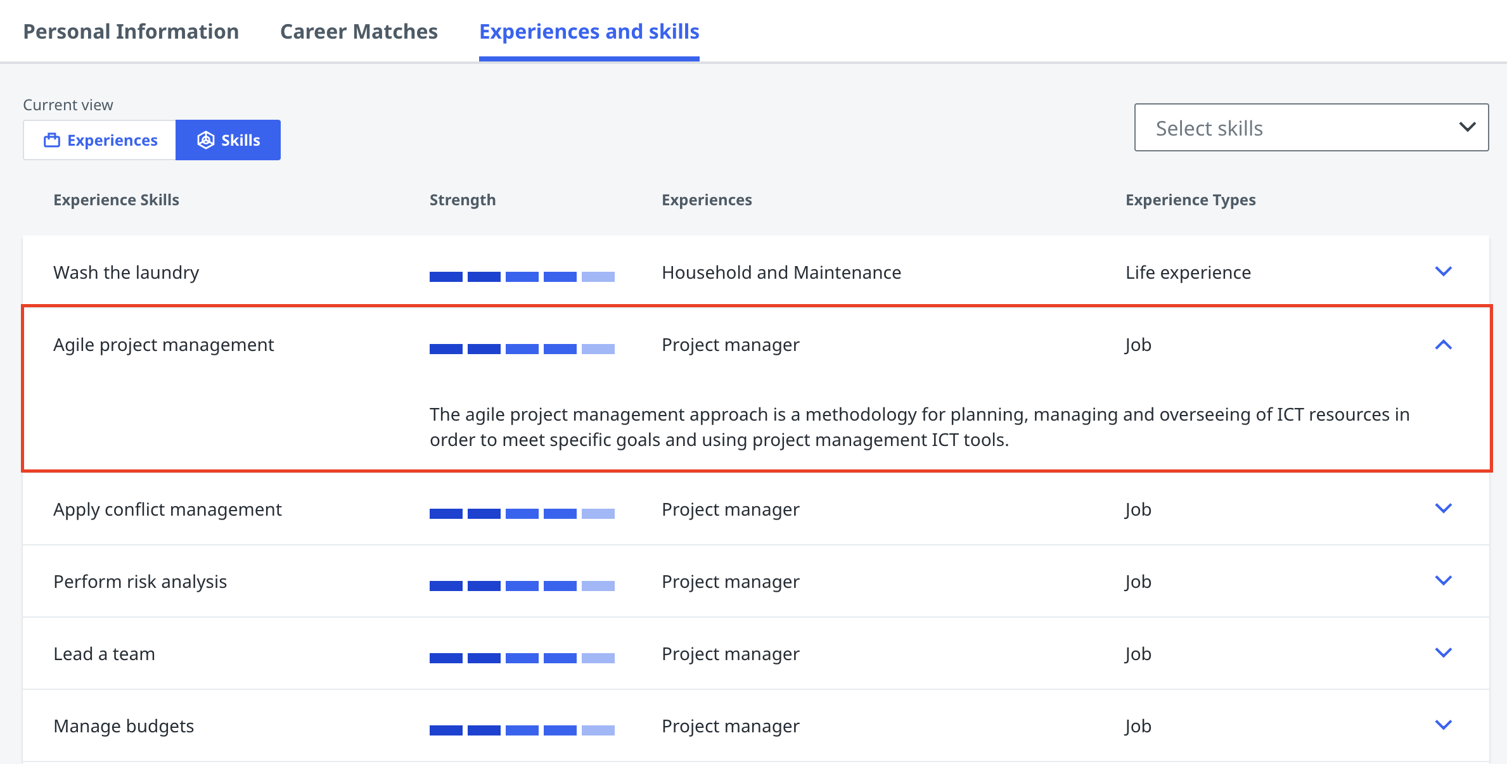Click the Wash the laundry skill name
This screenshot has height=764, width=1507.
click(126, 272)
